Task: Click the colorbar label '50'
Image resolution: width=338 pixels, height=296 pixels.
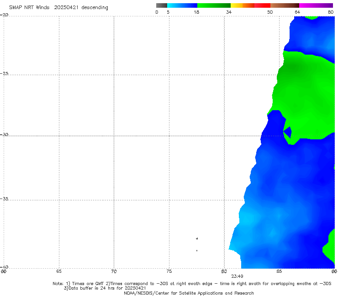Action: 270,12
